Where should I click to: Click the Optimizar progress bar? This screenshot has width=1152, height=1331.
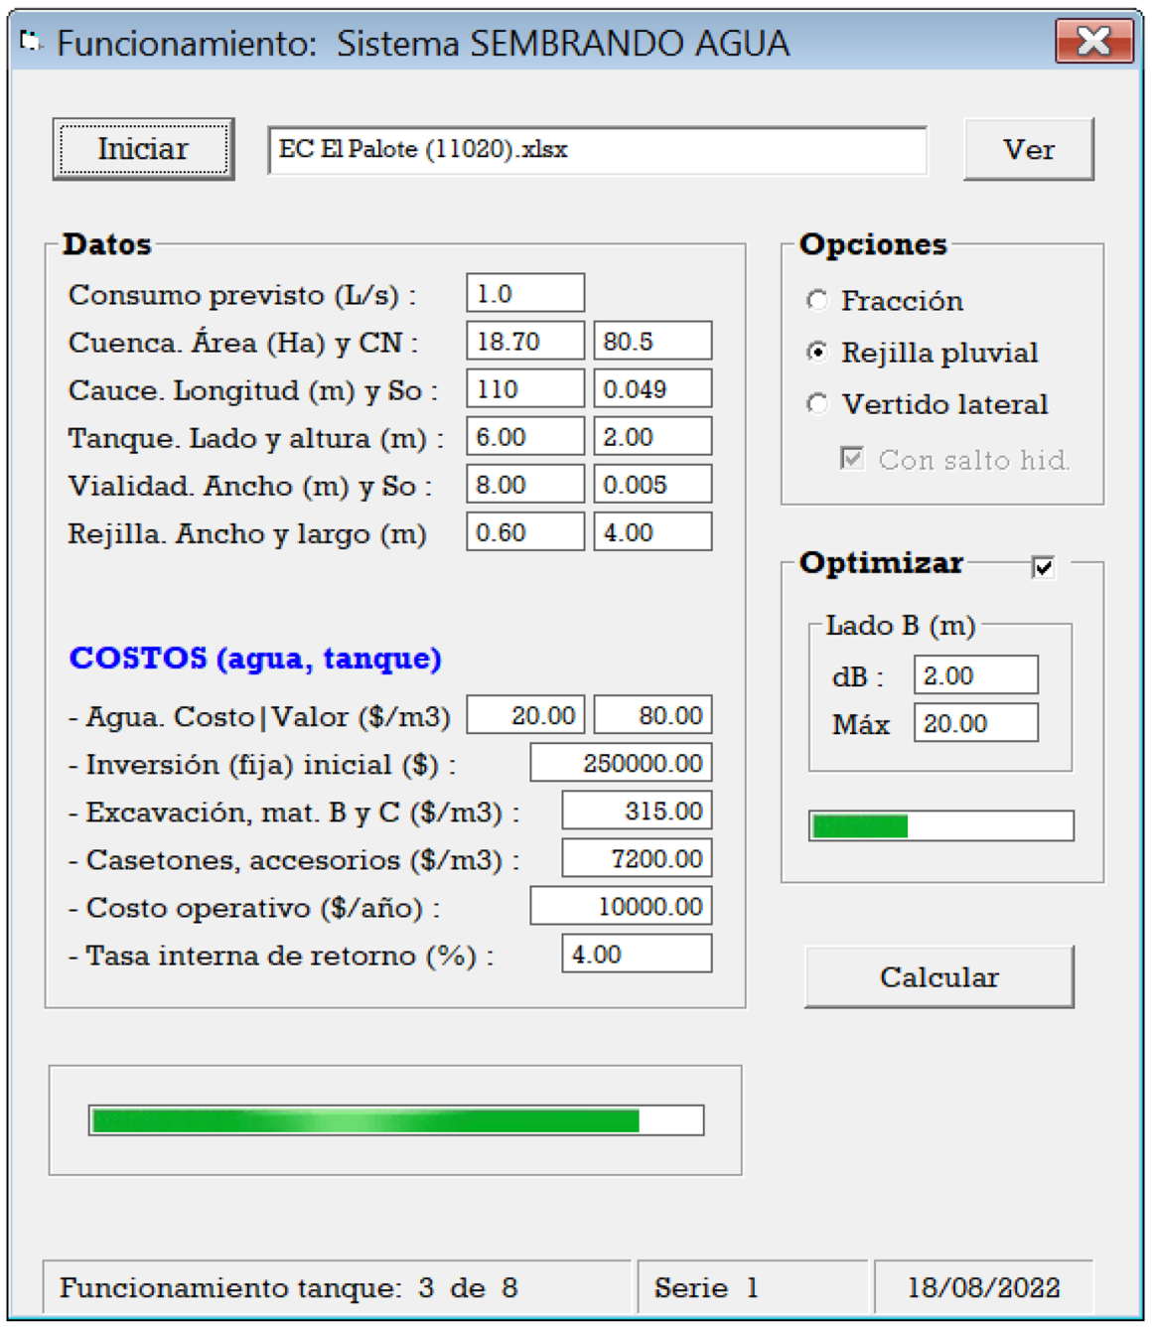point(940,825)
